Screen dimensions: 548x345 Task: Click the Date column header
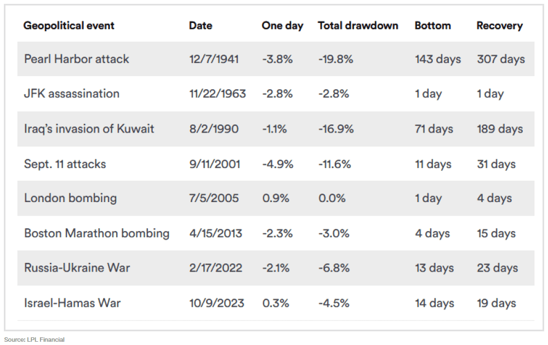click(201, 26)
